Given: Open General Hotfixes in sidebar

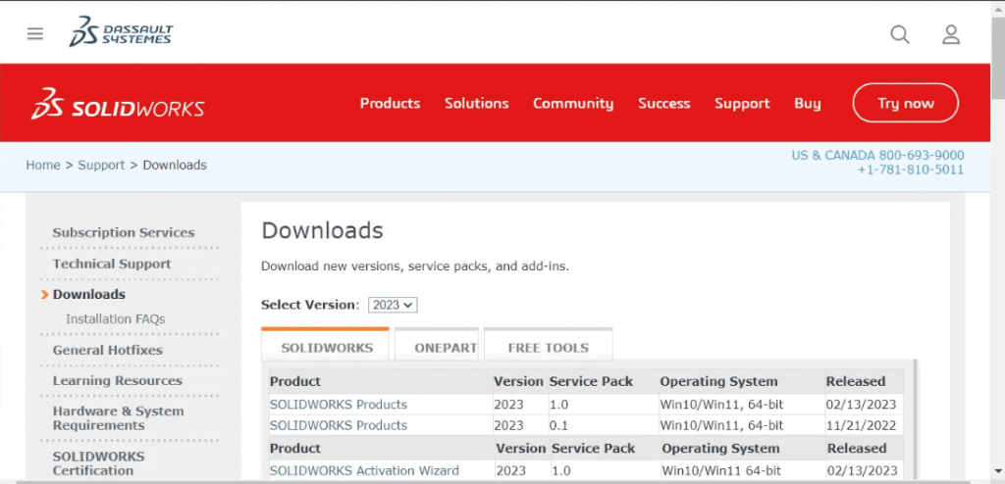Looking at the screenshot, I should pyautogui.click(x=108, y=350).
